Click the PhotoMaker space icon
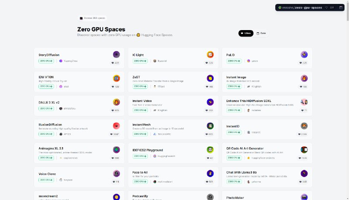 click(x=304, y=197)
